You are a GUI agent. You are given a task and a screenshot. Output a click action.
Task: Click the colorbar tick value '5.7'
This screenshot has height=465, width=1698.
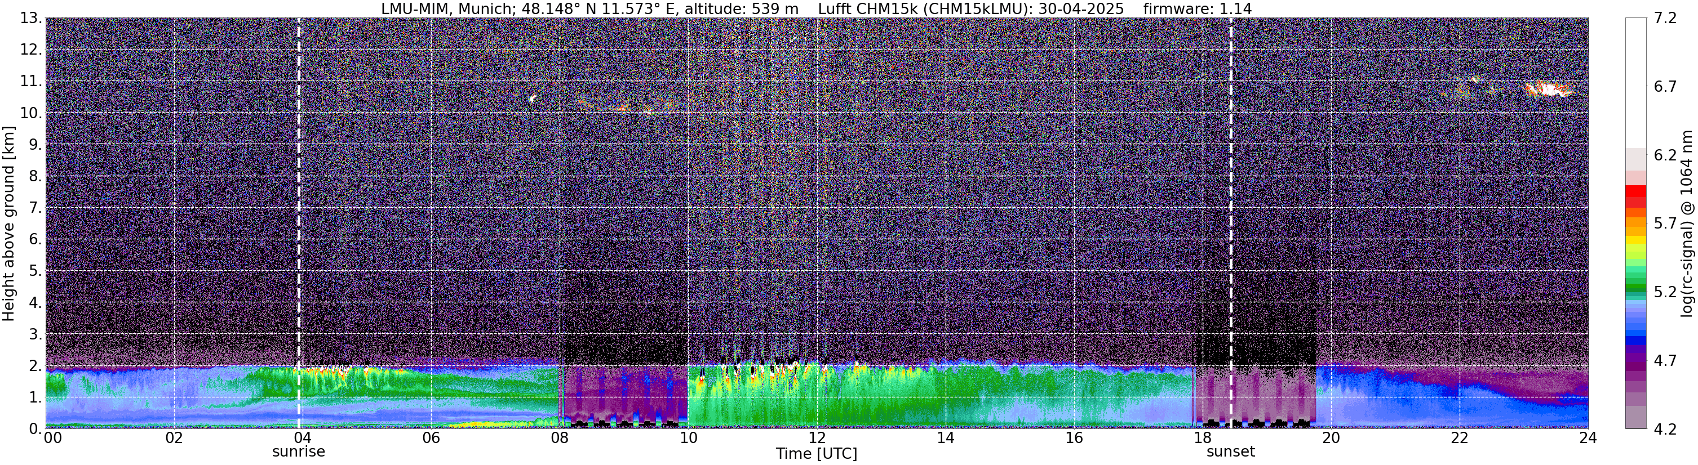1665,224
